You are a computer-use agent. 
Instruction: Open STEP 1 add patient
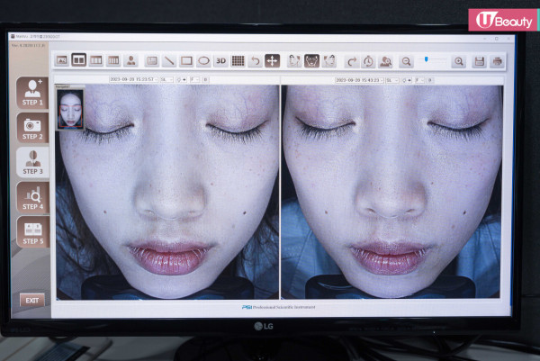click(x=32, y=93)
